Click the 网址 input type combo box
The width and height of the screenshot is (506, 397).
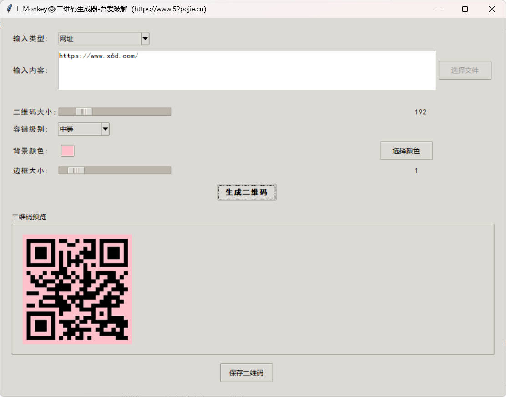[104, 39]
